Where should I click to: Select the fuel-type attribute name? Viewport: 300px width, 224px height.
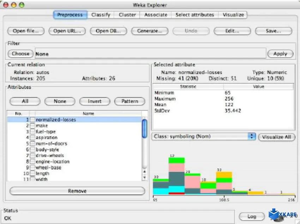pyautogui.click(x=46, y=132)
